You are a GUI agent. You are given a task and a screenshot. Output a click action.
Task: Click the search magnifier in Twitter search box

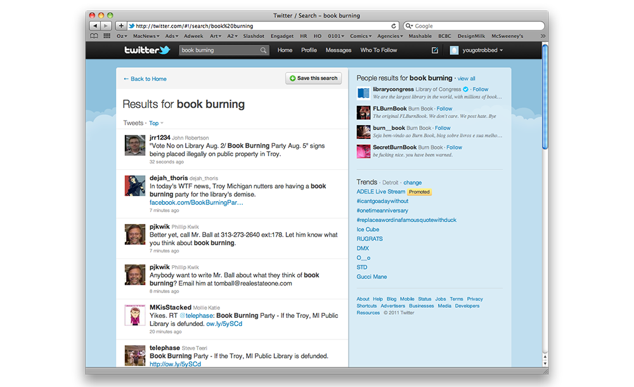pos(263,50)
